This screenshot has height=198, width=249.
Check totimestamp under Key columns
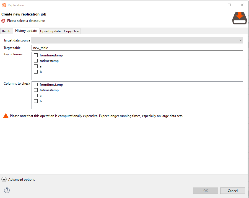[x=36, y=61]
